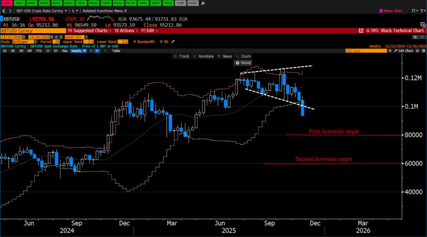The height and width of the screenshot is (237, 427).
Task: Open the Weekly periodicity dropdown
Action: [78, 50]
